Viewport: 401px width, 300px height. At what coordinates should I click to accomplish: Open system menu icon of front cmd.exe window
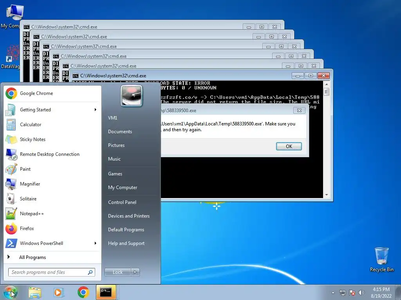click(76, 76)
